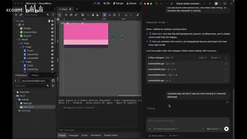Add a new node with plus icon
The image size is (247, 139).
coord(16,15)
